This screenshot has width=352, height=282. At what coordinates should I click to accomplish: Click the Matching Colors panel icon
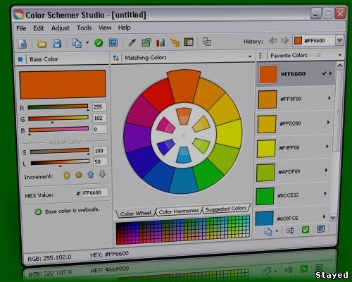[x=115, y=58]
